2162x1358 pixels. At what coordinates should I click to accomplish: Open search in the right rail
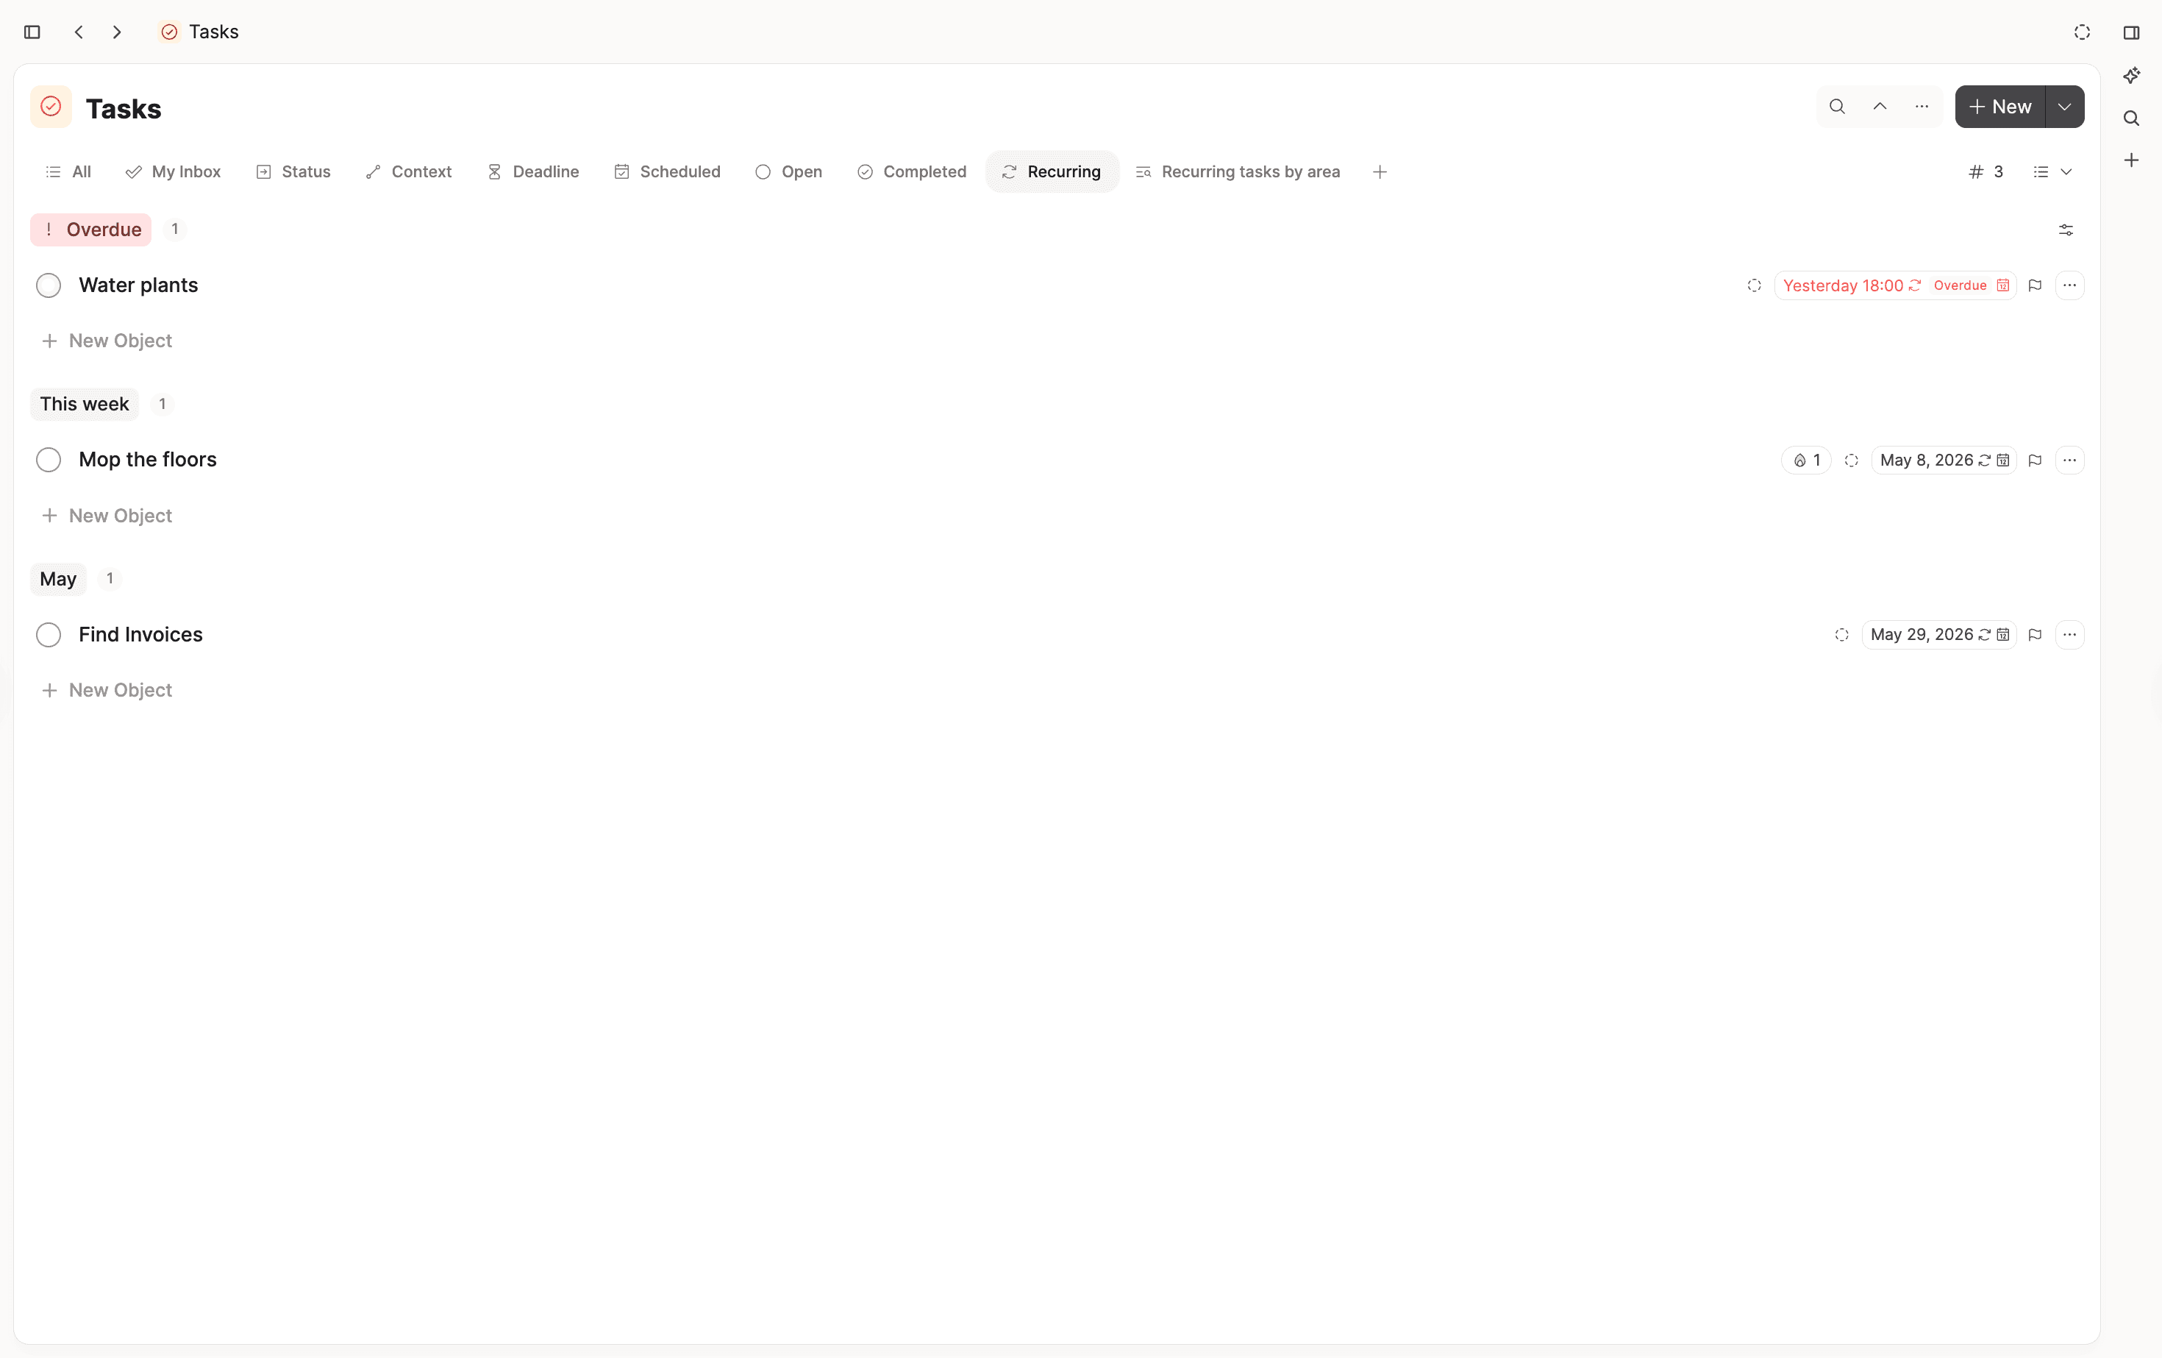[x=2131, y=118]
